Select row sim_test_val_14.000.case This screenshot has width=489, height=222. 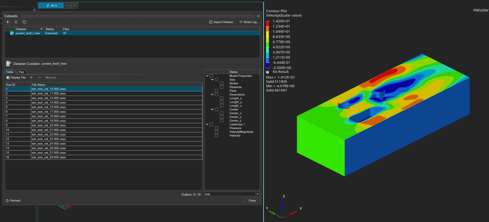click(103, 103)
